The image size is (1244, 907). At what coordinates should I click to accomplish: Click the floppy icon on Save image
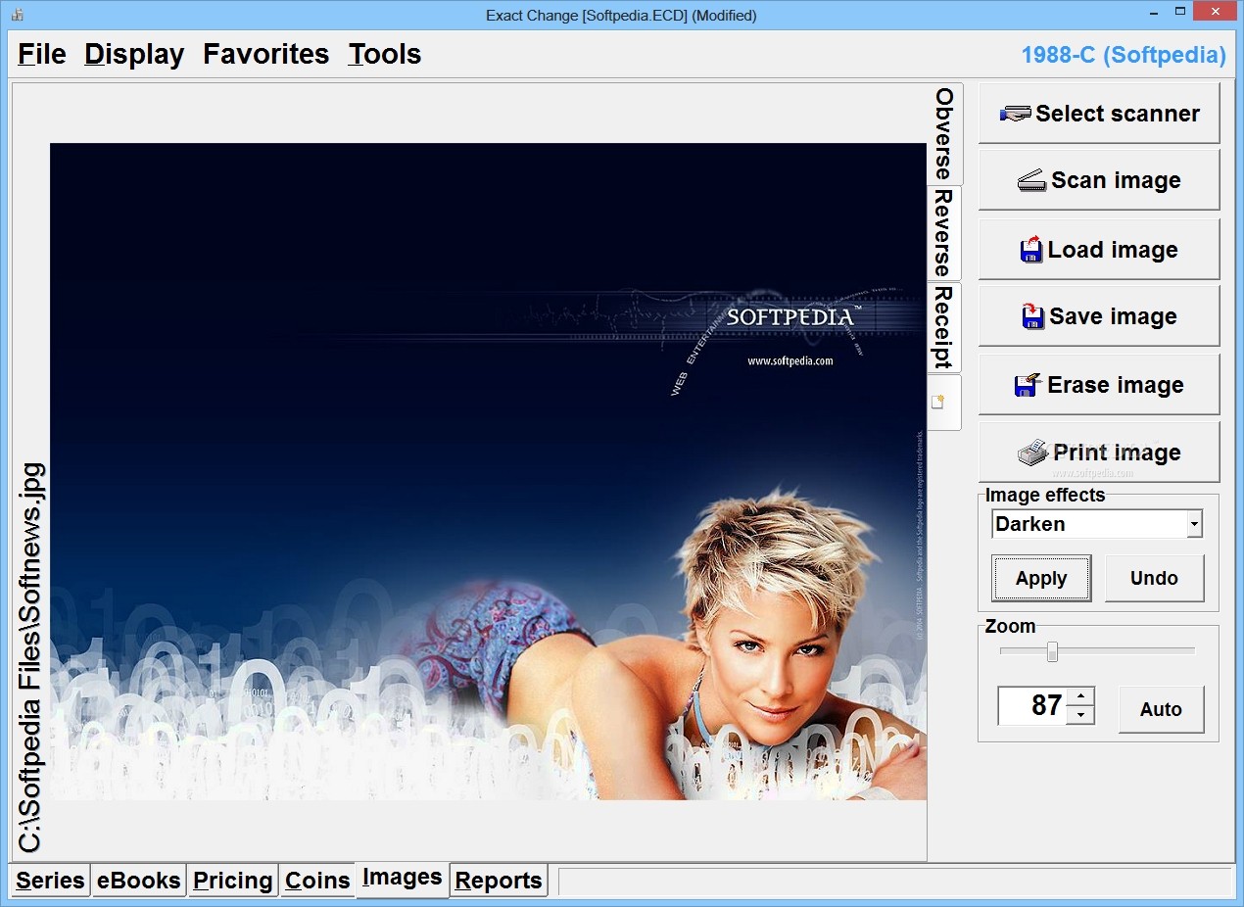(1033, 316)
